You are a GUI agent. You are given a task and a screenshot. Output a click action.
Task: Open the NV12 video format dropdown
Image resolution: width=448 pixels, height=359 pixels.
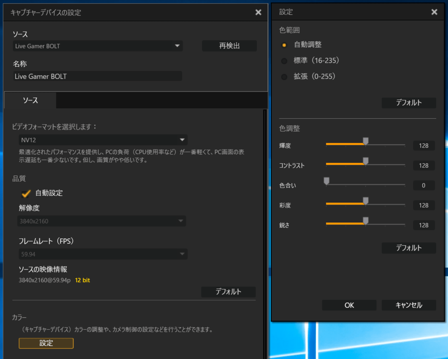pos(103,140)
